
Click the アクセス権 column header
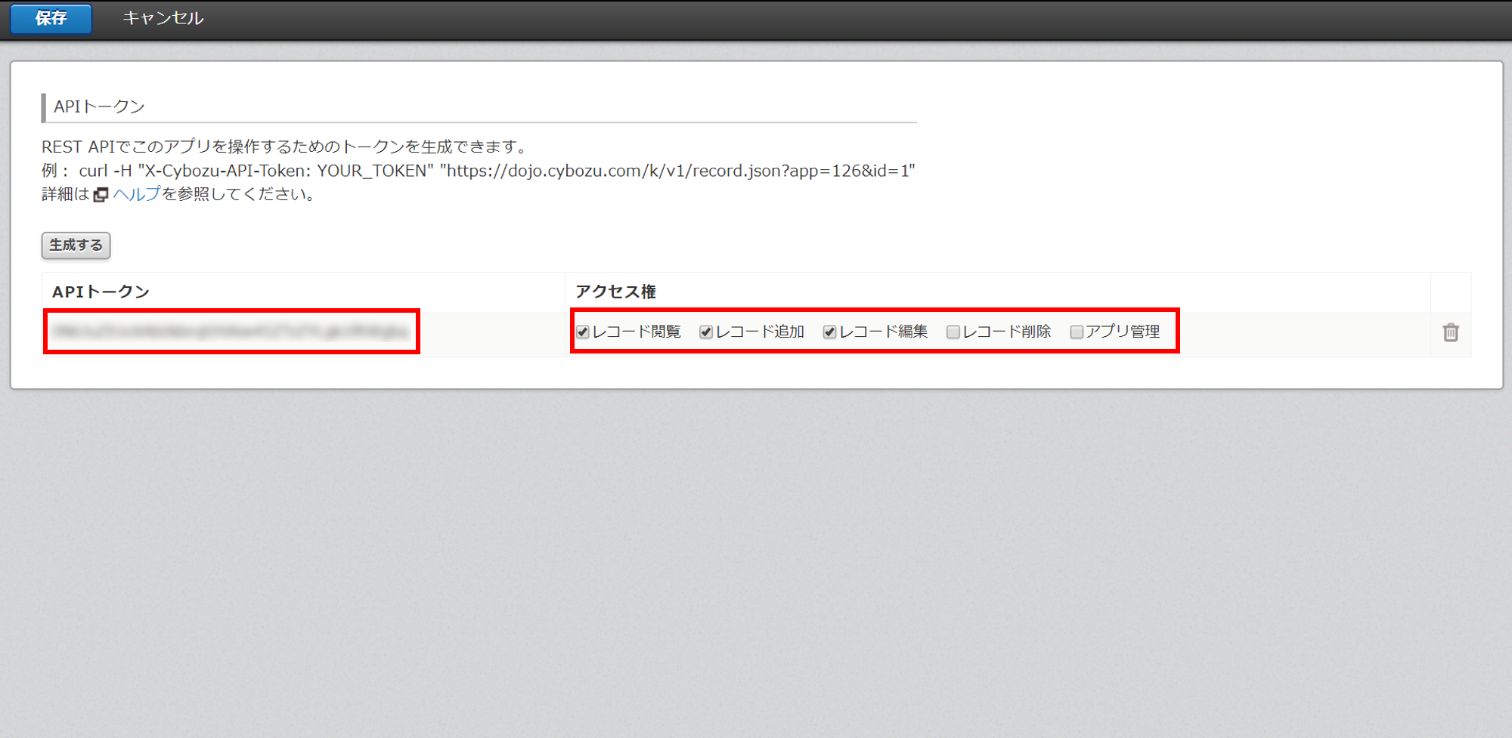615,292
